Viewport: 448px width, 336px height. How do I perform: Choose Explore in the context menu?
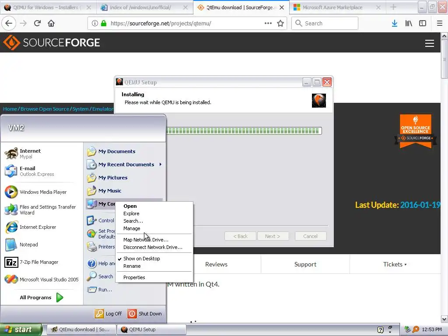[154, 213]
